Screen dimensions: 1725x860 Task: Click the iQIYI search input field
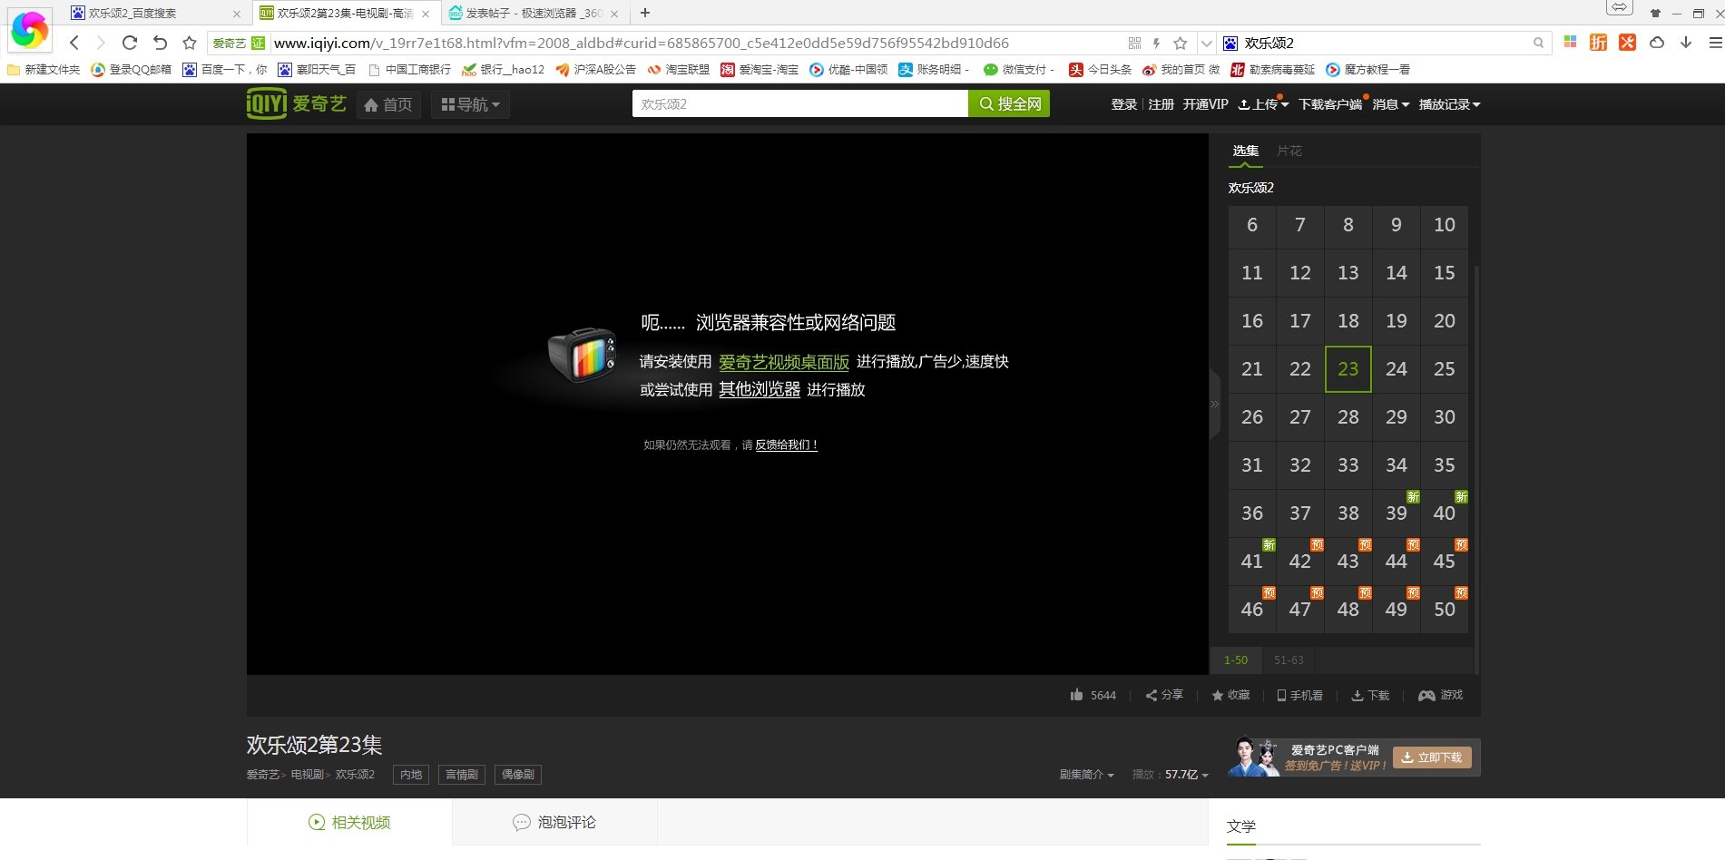pos(800,104)
